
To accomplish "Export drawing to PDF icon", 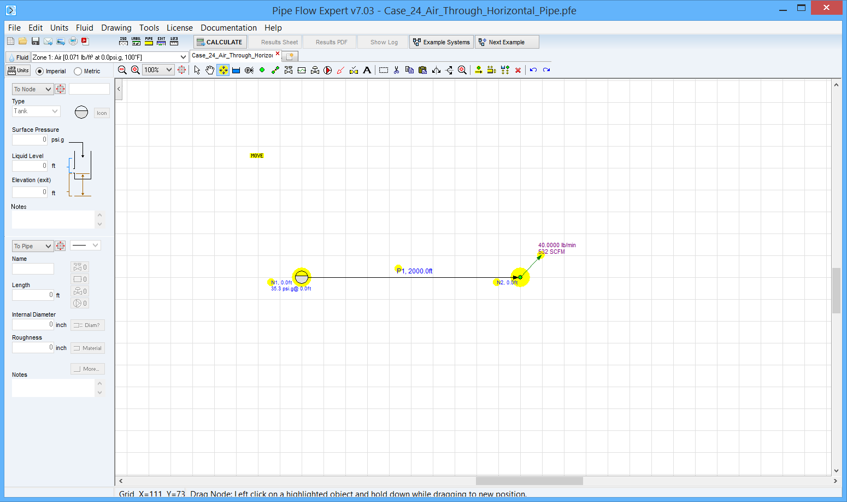I will tap(85, 41).
